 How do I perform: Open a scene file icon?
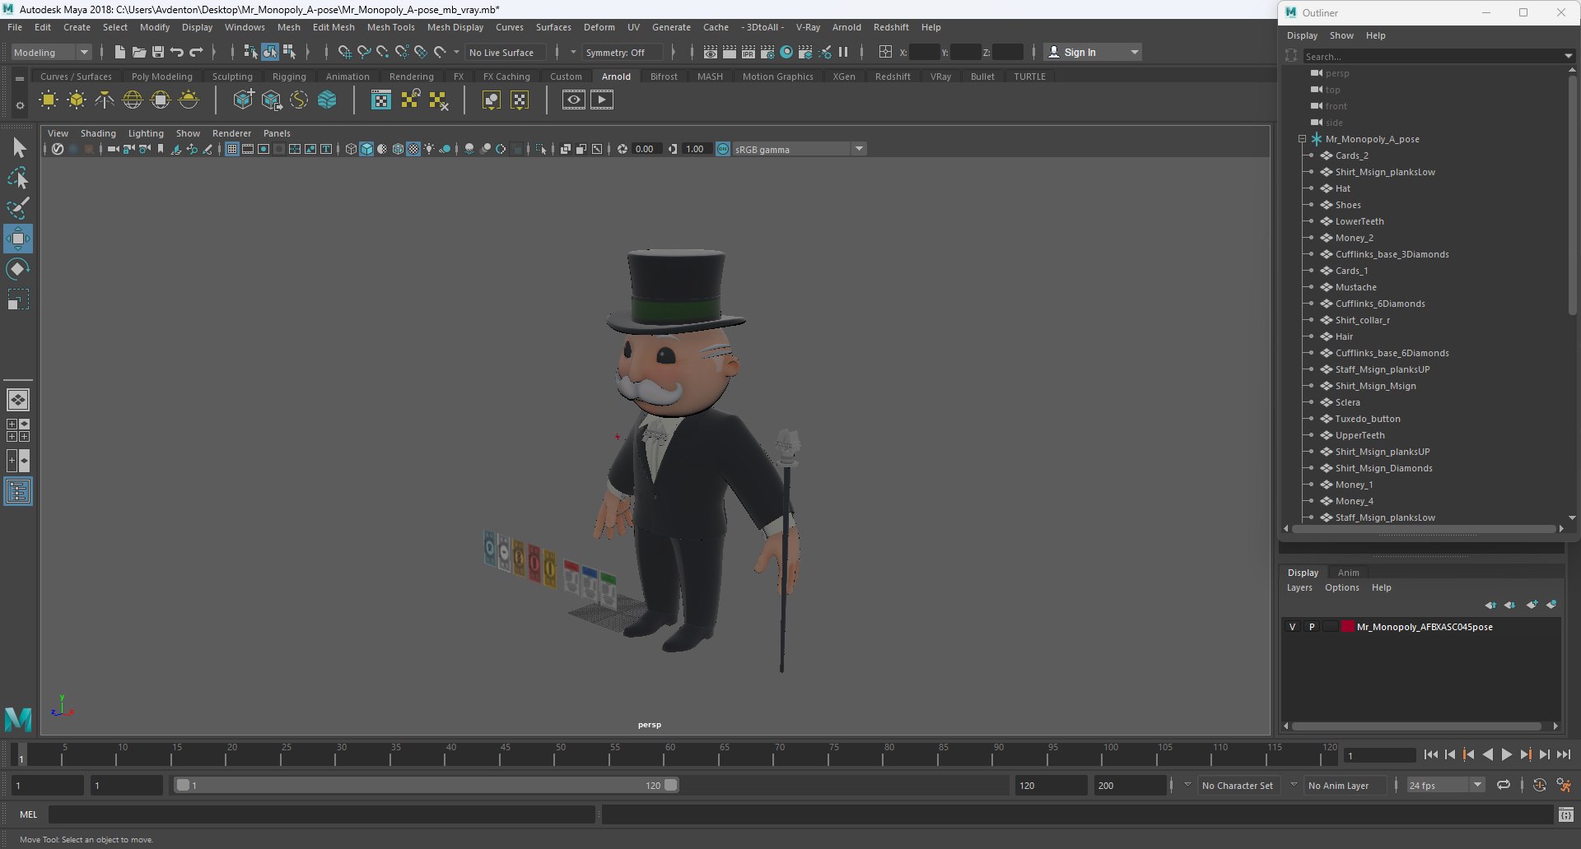coord(139,52)
